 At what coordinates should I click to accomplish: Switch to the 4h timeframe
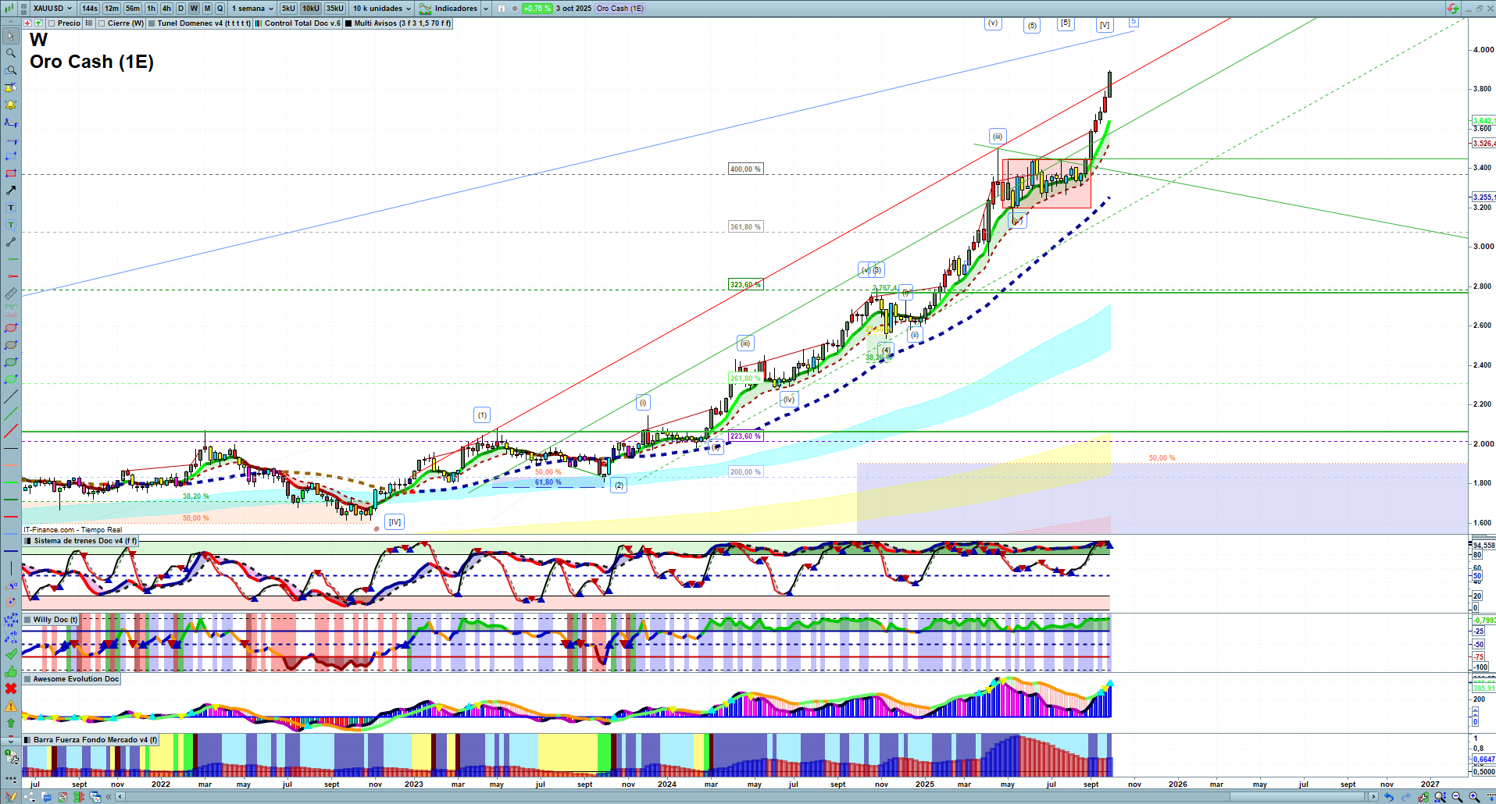pyautogui.click(x=166, y=9)
